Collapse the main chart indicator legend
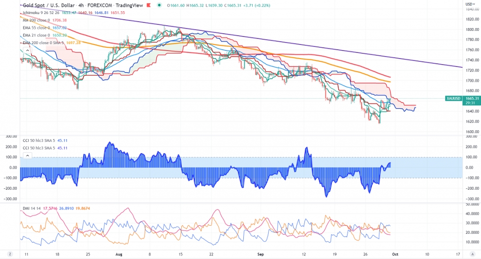Viewport: 481px width, 259px height. [x=27, y=51]
